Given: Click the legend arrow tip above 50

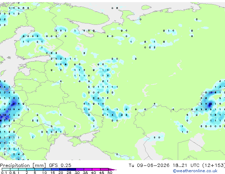Looking at the screenshot, I should (112, 169).
